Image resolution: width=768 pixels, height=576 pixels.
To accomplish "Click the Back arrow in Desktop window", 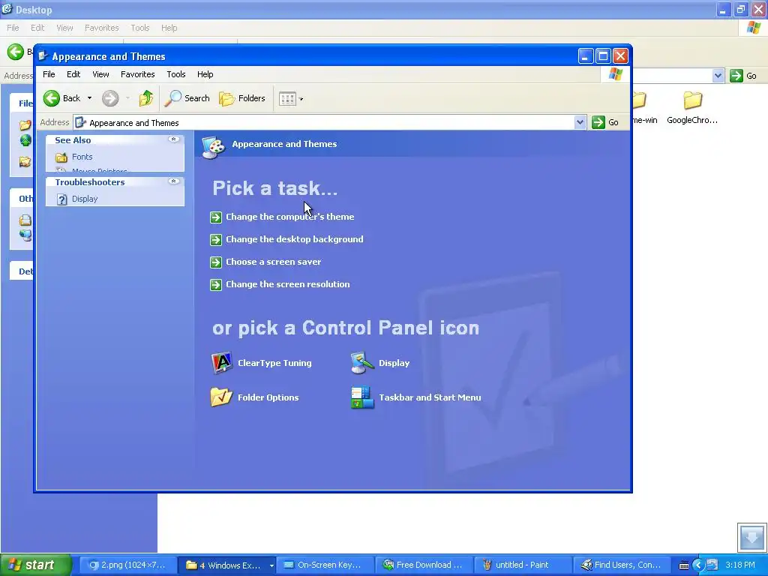I will pyautogui.click(x=16, y=52).
